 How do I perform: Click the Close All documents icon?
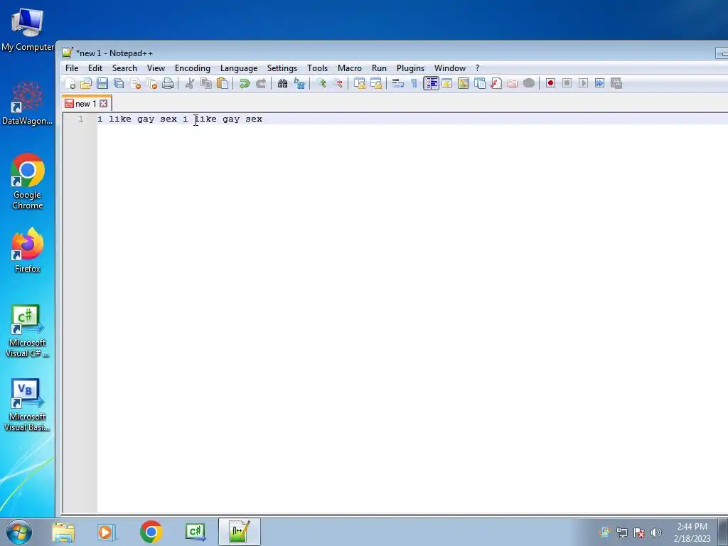click(x=152, y=84)
